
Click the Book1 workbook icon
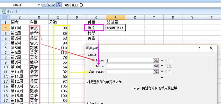(x=4, y=11)
